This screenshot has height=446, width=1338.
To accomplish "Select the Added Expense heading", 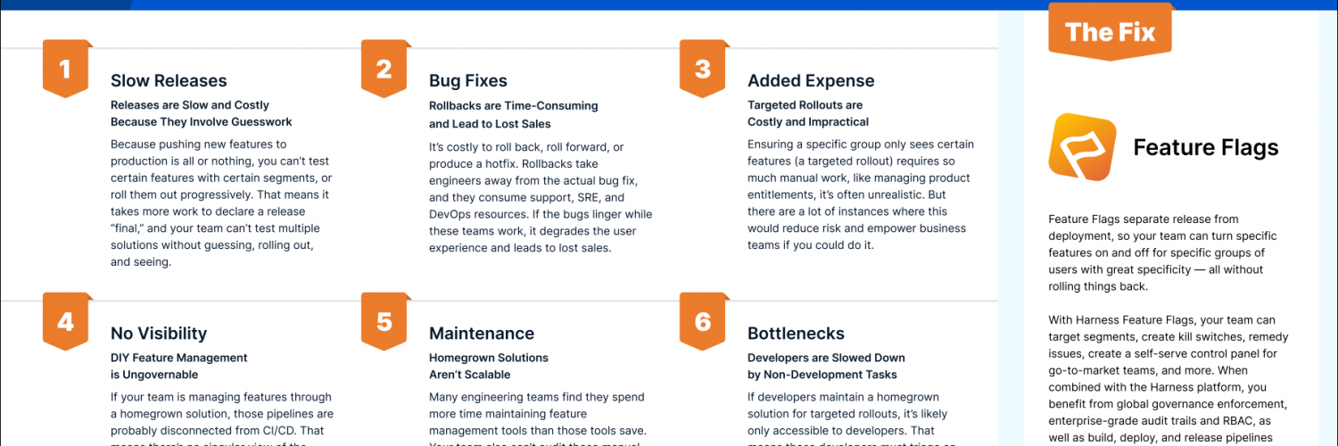I will point(811,81).
